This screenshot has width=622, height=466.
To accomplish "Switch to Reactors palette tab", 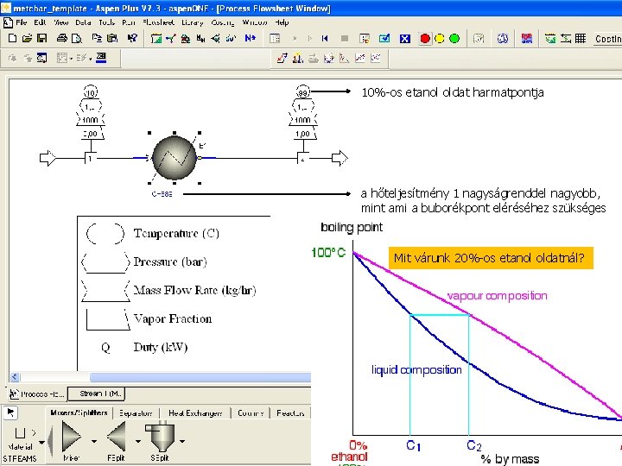I will click(x=291, y=413).
